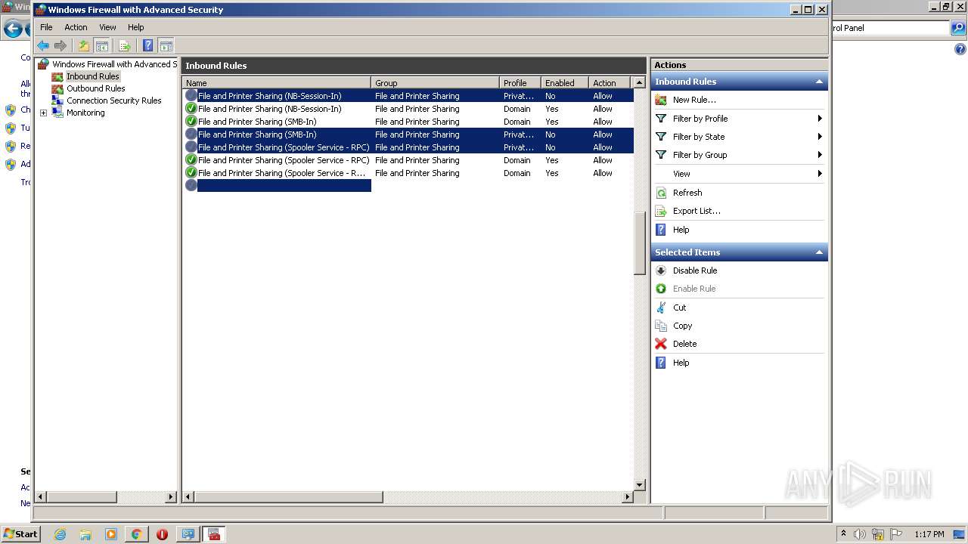Image resolution: width=968 pixels, height=544 pixels.
Task: Click the Export List toolbar icon
Action: [125, 46]
